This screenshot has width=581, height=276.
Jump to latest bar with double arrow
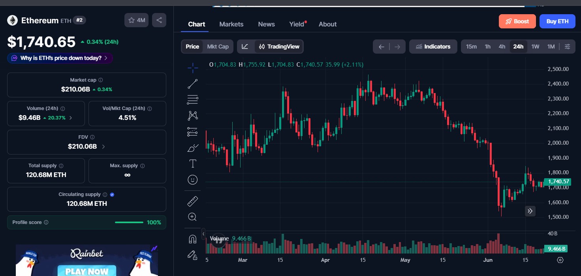pos(530,211)
